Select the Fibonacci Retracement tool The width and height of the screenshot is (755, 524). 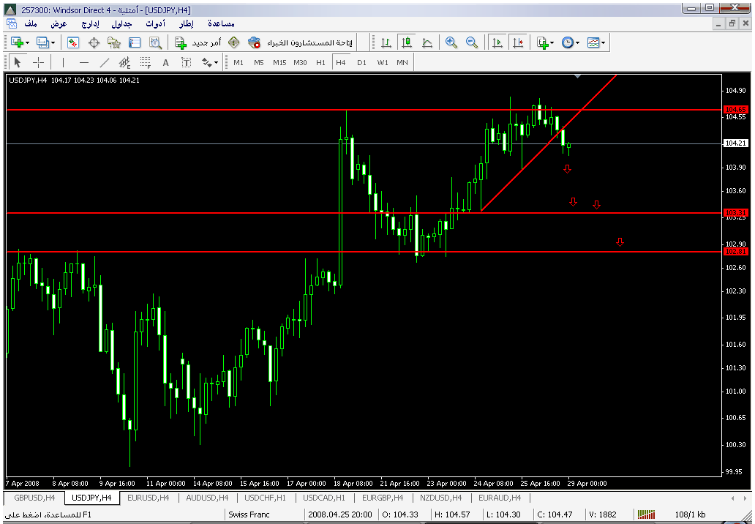pyautogui.click(x=146, y=62)
